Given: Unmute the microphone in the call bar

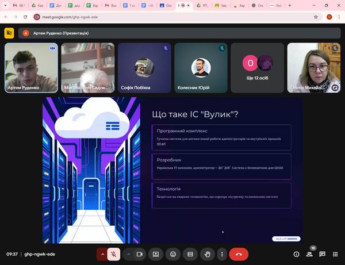Looking at the screenshot, I should coord(114,254).
